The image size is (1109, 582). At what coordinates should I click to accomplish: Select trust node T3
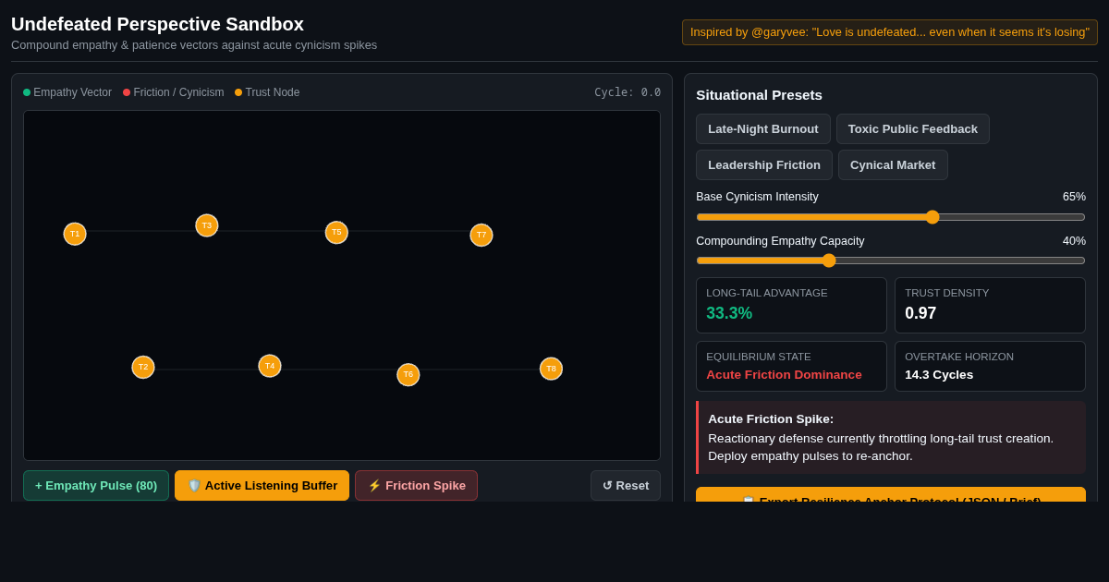[207, 225]
